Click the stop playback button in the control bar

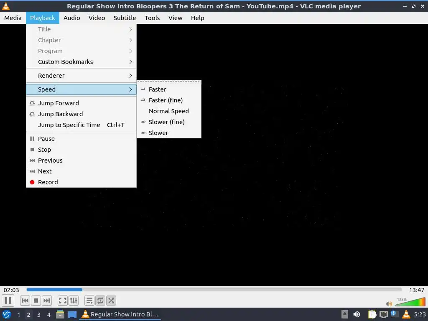click(36, 301)
